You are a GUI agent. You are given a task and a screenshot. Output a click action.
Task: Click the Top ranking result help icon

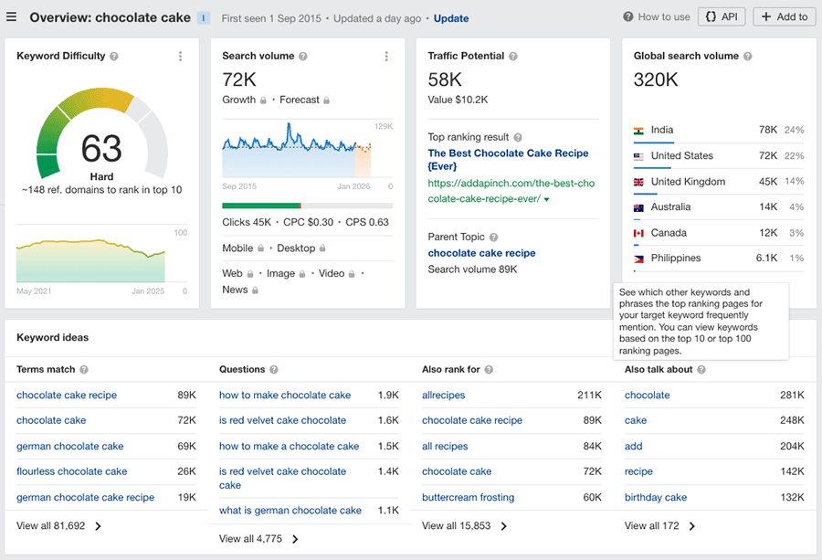pos(518,137)
